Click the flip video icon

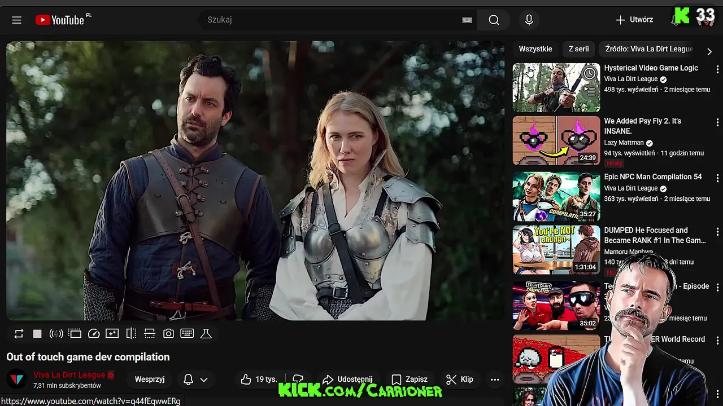coord(131,334)
